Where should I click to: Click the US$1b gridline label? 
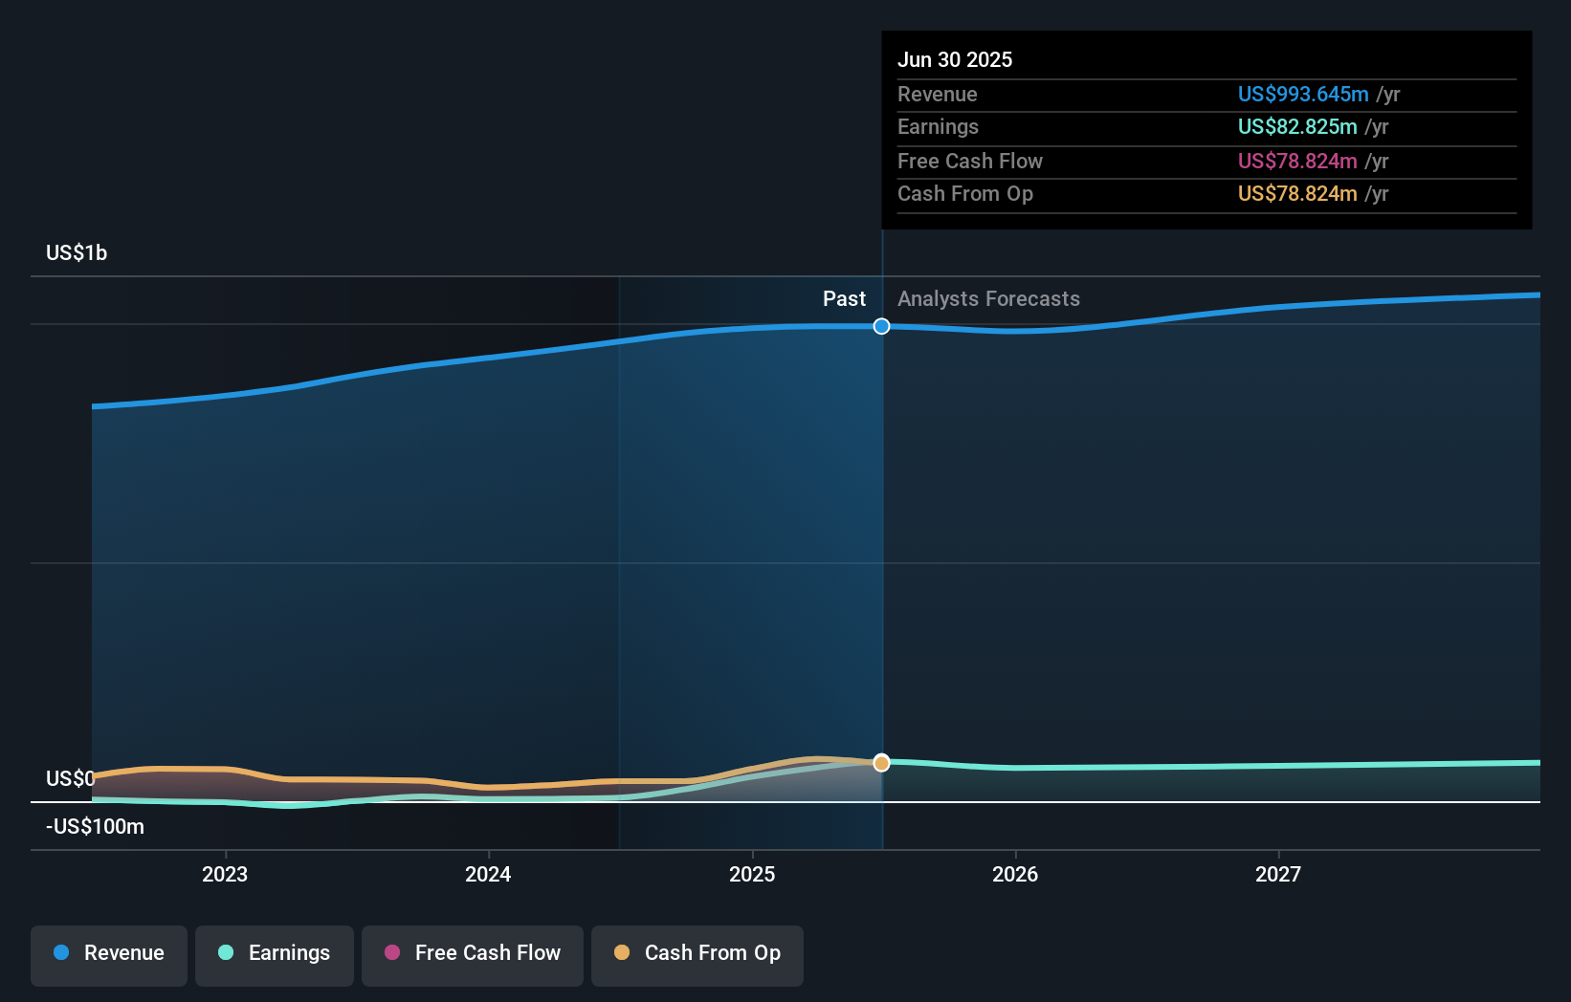[x=77, y=251]
